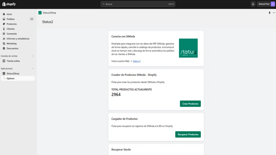Open Contenido in sidebar
Screen dimensions: 276x155
12,34
